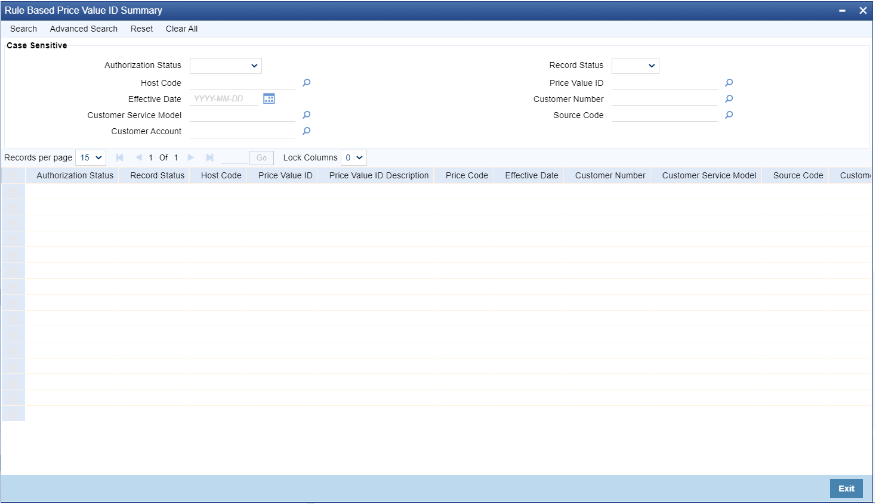Open Customer Service Model lookup icon

[306, 115]
